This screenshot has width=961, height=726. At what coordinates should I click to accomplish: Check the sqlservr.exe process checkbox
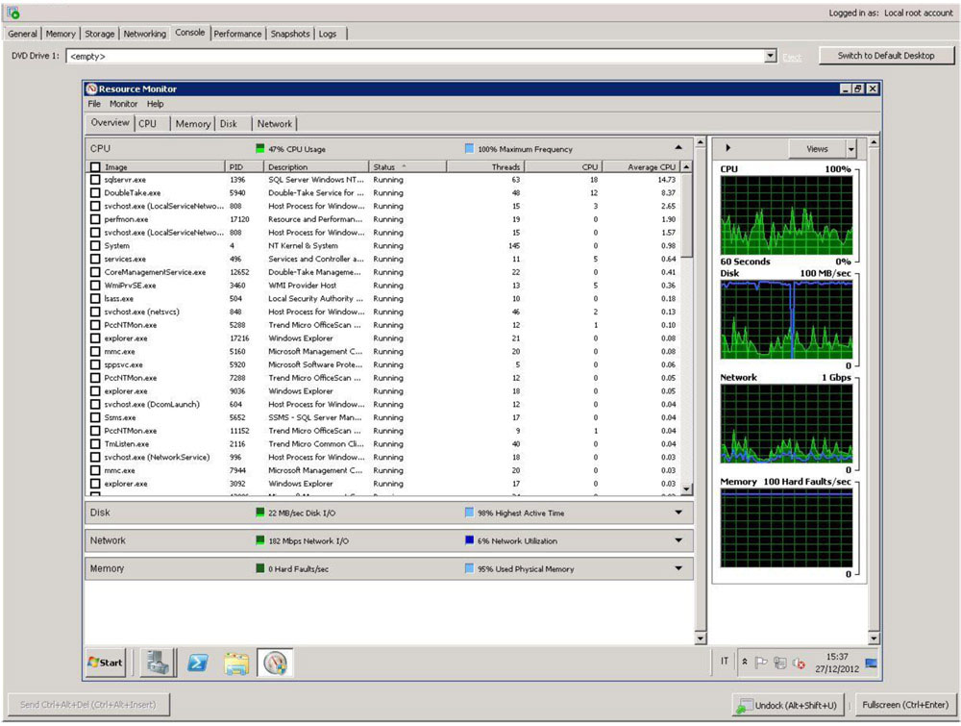(x=95, y=180)
